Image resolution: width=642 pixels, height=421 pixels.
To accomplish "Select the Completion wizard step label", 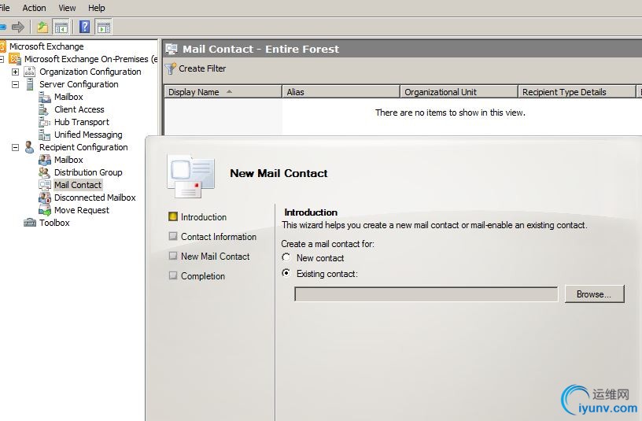I will tap(203, 276).
